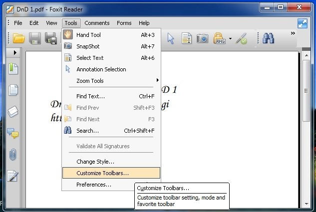Screen dimensions: 316x212
Task: Open the View menu
Action: click(51, 23)
